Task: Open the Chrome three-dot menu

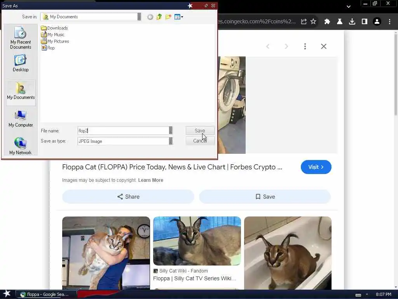Action: (x=389, y=22)
